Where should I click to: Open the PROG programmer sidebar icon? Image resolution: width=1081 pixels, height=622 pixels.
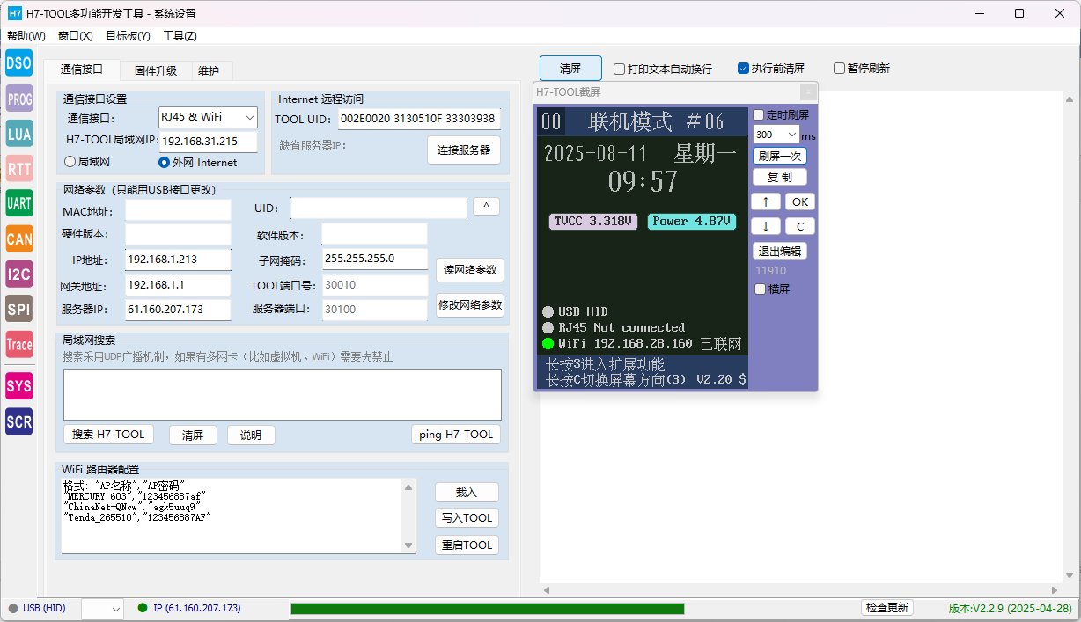tap(19, 99)
